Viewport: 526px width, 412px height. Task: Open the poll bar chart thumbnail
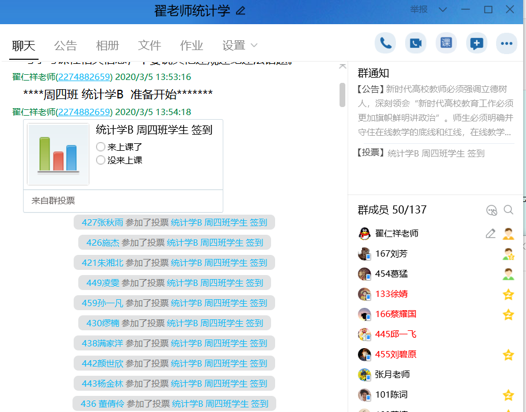58,154
